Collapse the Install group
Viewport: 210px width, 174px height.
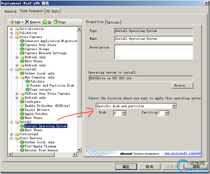pos(12,122)
